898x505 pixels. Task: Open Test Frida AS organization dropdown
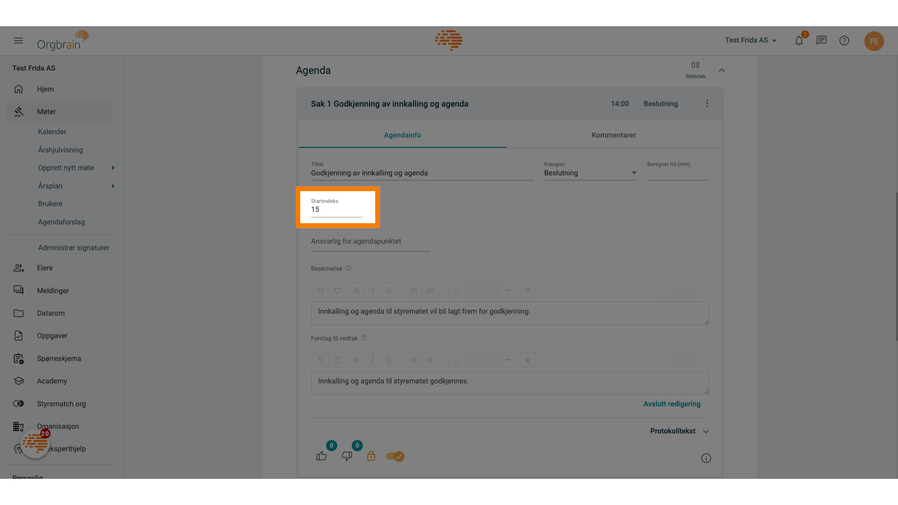click(751, 40)
